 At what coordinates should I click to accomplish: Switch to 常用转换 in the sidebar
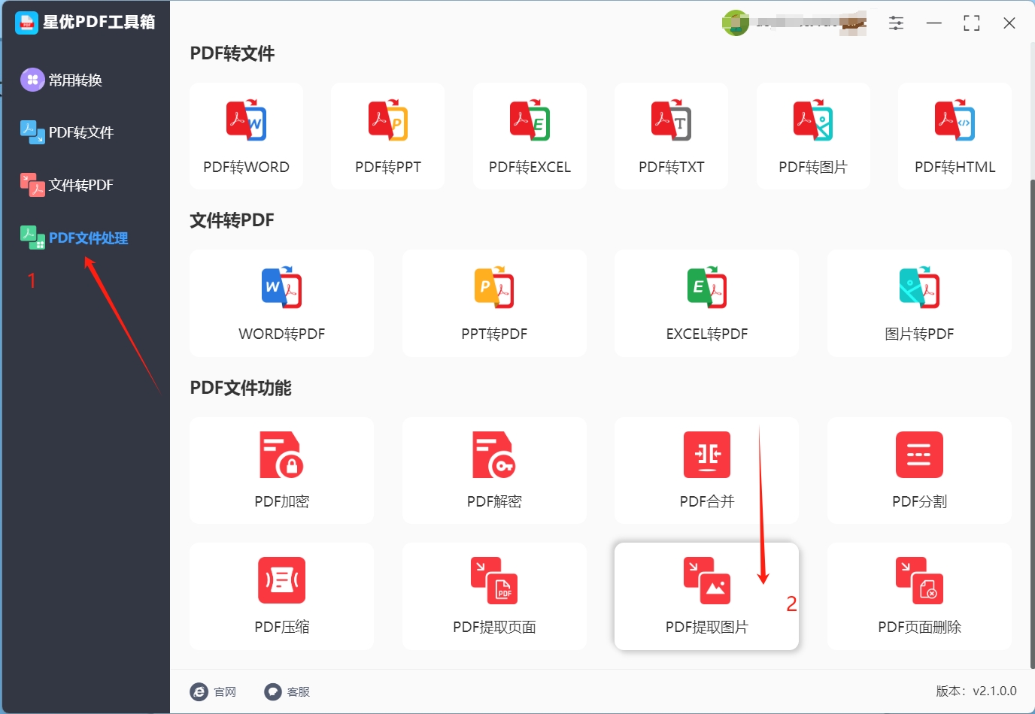(x=62, y=80)
